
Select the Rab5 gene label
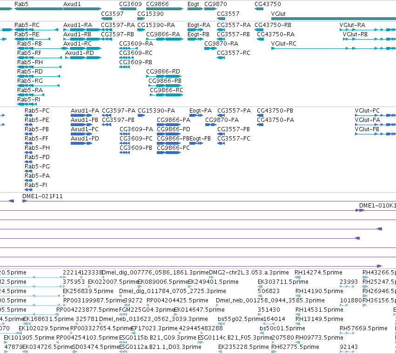click(21, 4)
